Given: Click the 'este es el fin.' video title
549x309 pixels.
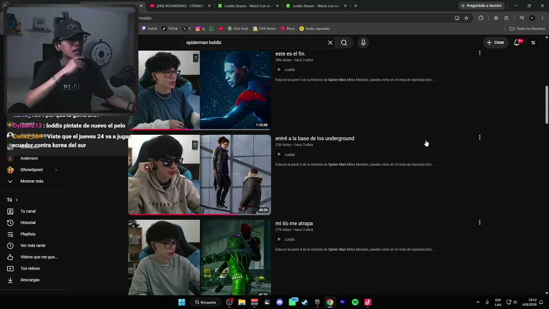Looking at the screenshot, I should coord(290,54).
